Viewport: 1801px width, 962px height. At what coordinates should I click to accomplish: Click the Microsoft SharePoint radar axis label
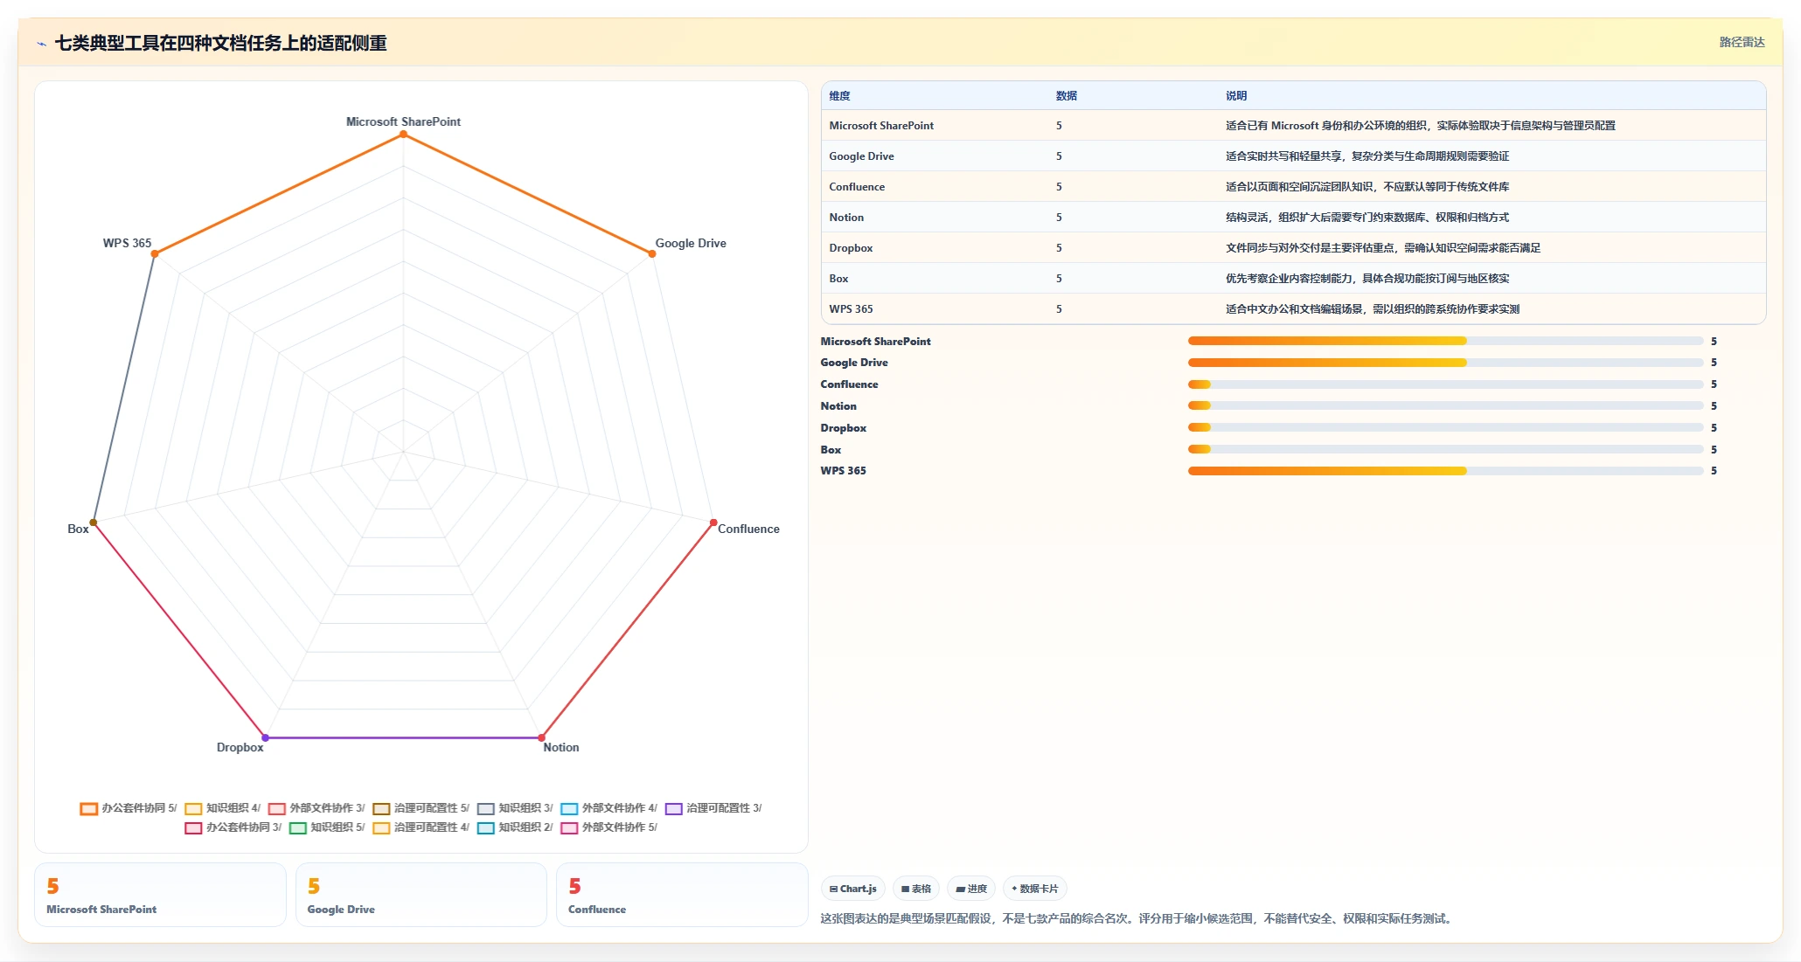[x=403, y=121]
